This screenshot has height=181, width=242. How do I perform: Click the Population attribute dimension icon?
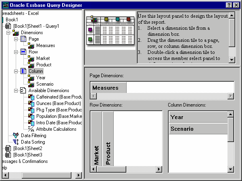coord(31,116)
